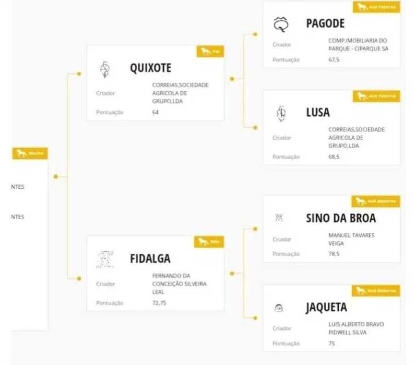The image size is (415, 365).
Task: Click the yellow Mãe horse badge
Action: click(x=209, y=242)
